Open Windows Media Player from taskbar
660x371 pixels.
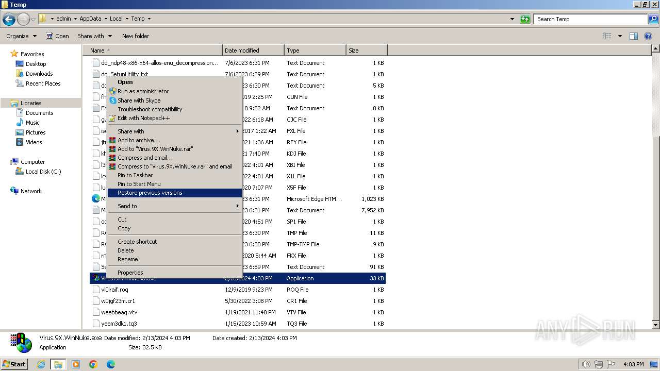[76, 364]
